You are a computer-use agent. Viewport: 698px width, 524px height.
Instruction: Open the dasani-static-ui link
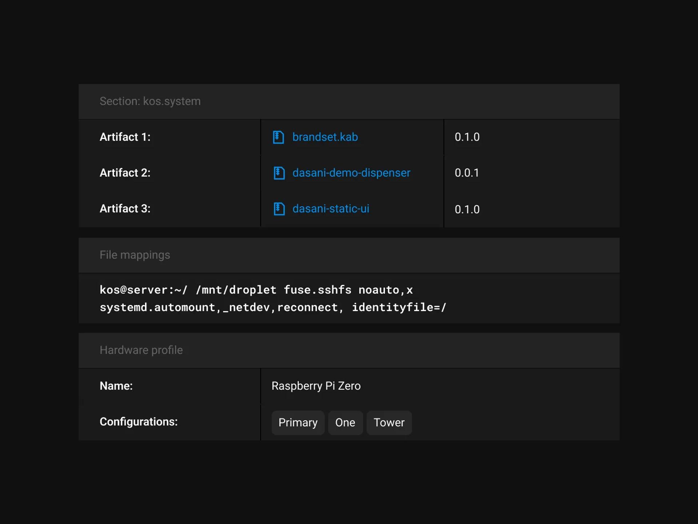[331, 209]
